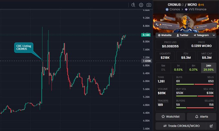Select the 6H timeframe tab
Image resolution: width=219 pixels, height=131 pixels.
(194, 68)
